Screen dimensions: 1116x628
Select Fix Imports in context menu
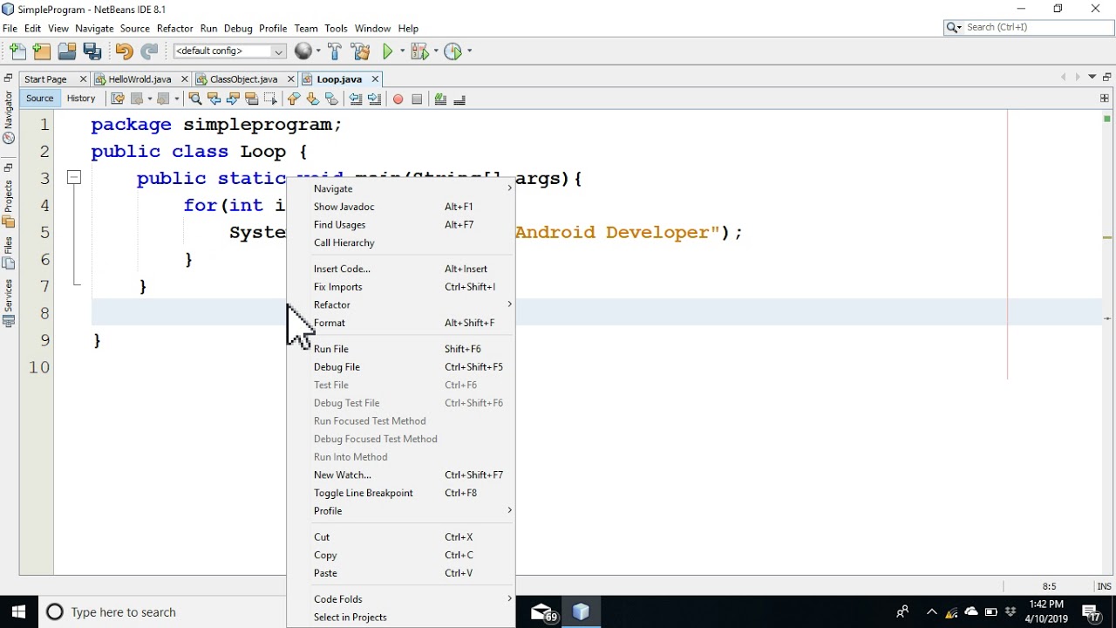point(401,287)
